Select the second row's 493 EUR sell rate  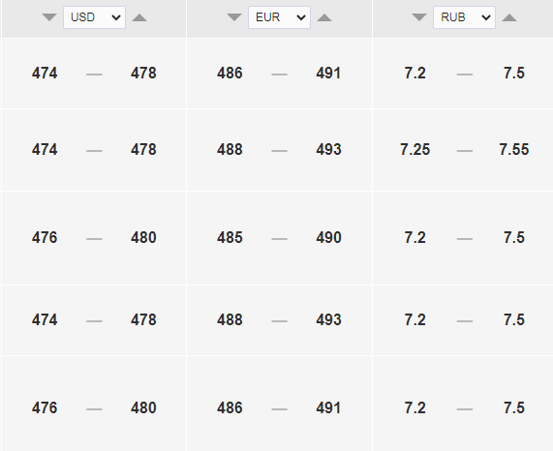click(328, 149)
